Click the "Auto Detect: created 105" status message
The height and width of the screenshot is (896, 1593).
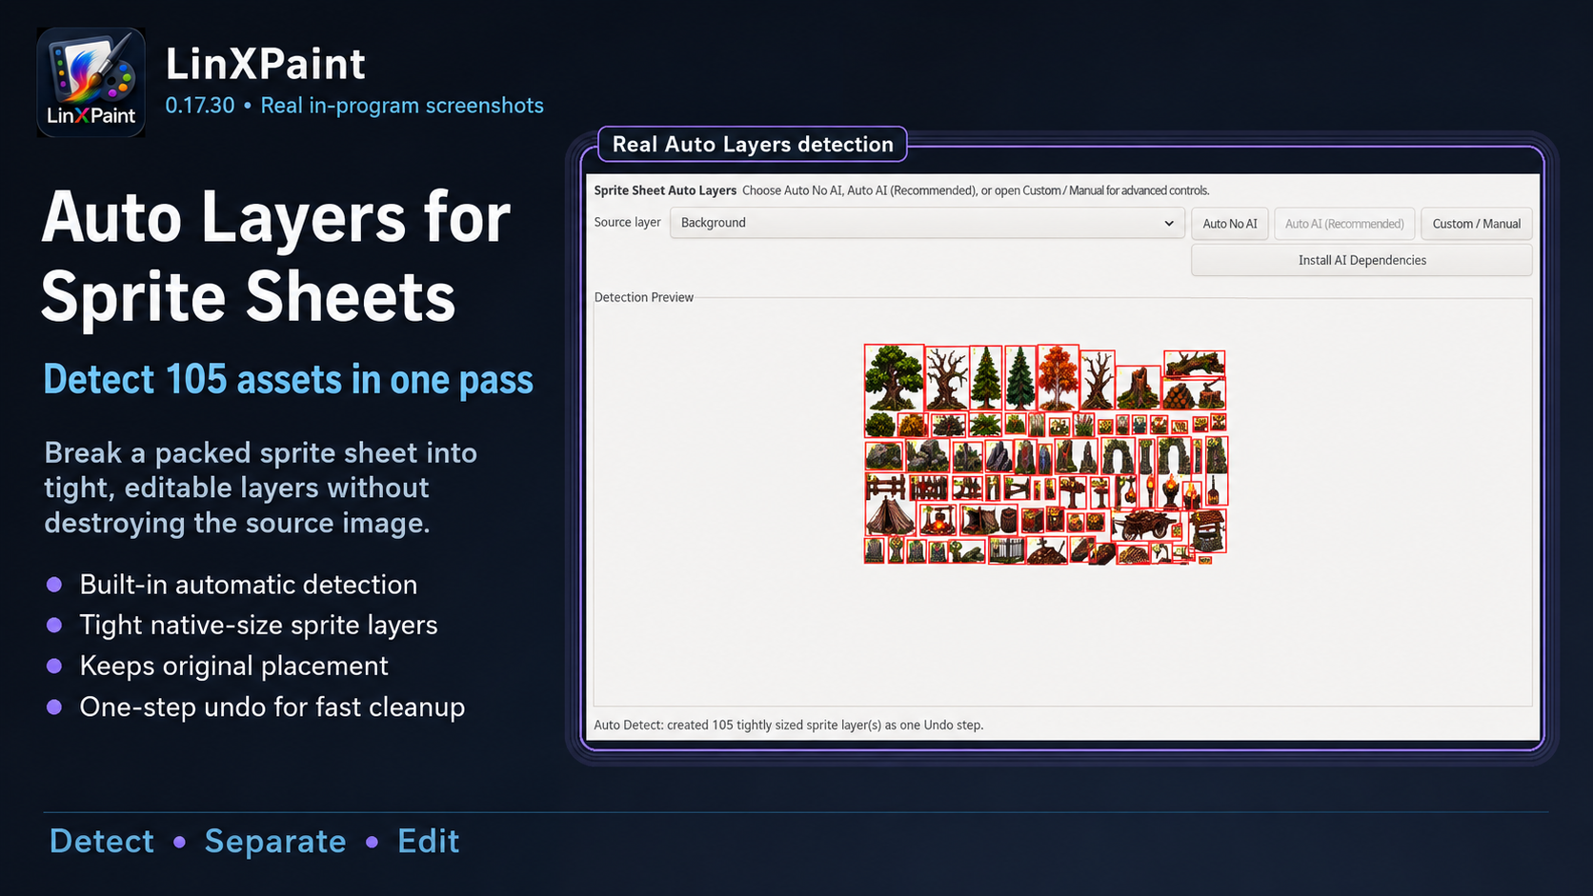point(789,725)
